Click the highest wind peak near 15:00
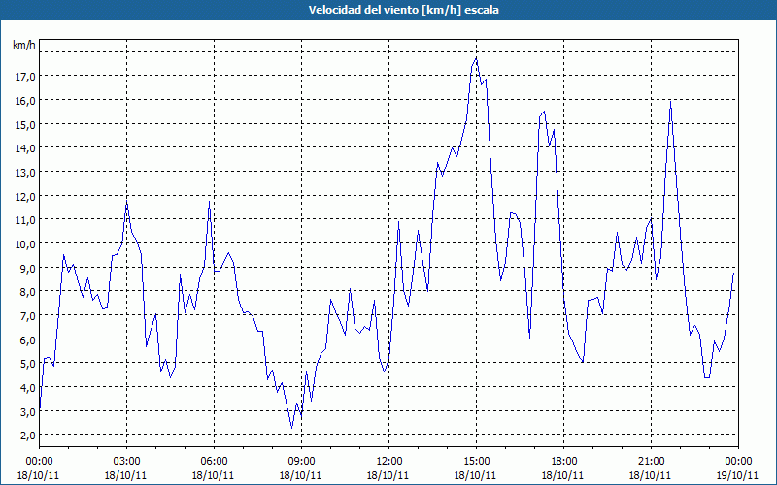Viewport: 777px width, 485px height. click(476, 58)
